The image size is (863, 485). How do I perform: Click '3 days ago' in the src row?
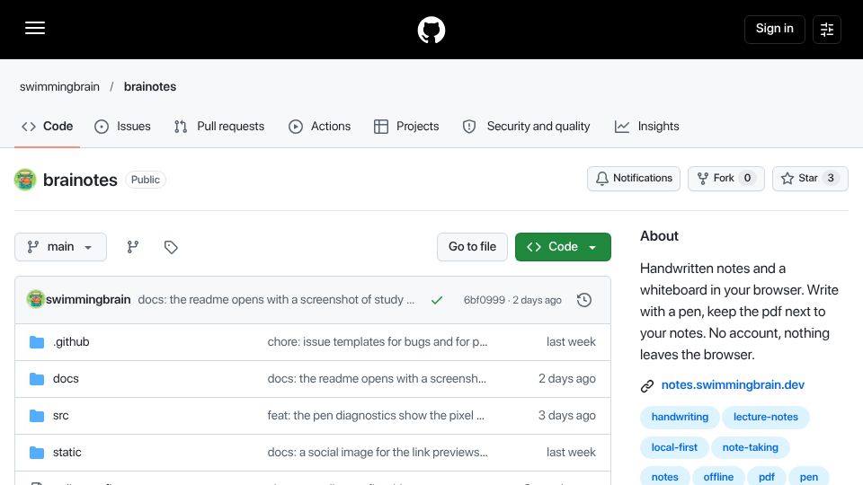click(x=567, y=416)
